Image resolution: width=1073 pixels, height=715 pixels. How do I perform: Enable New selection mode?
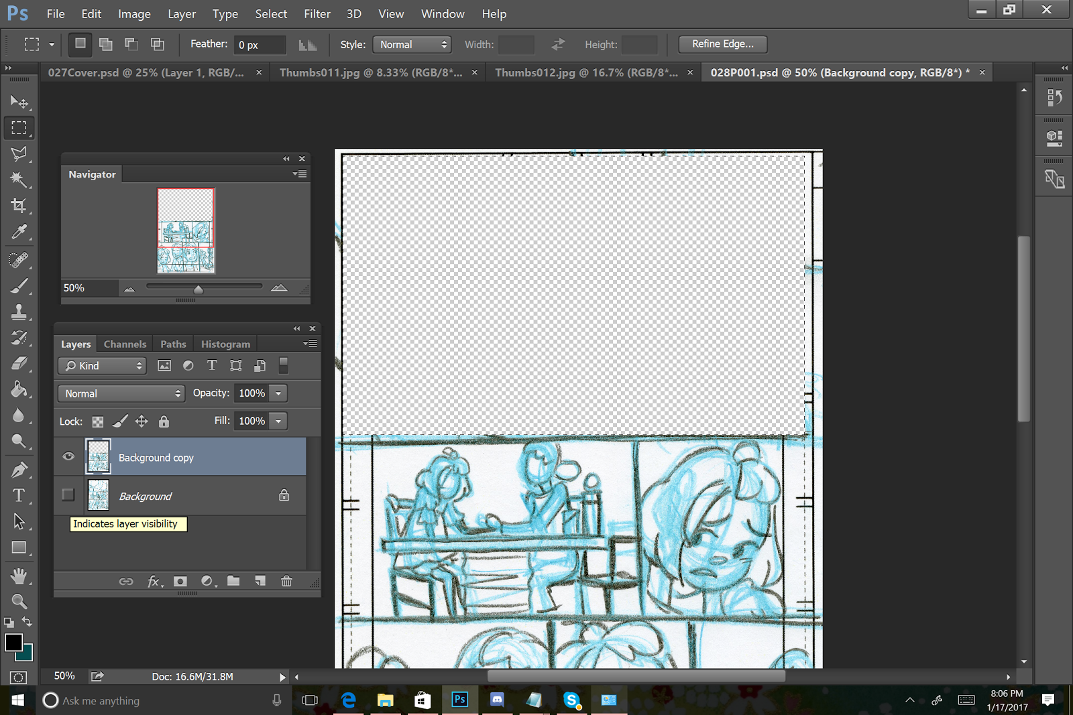(80, 44)
